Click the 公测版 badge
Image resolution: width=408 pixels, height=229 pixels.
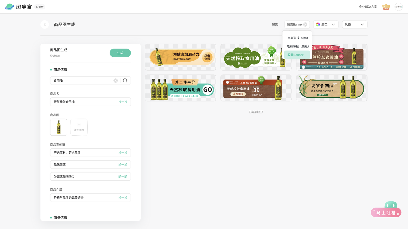[x=40, y=7]
